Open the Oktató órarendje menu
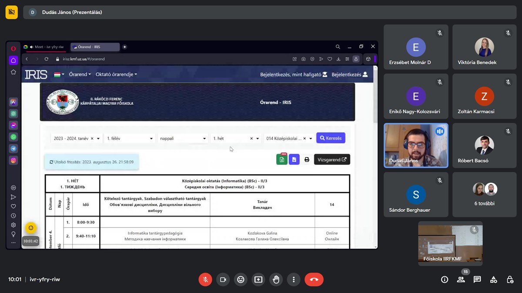This screenshot has width=522, height=293. 116,74
